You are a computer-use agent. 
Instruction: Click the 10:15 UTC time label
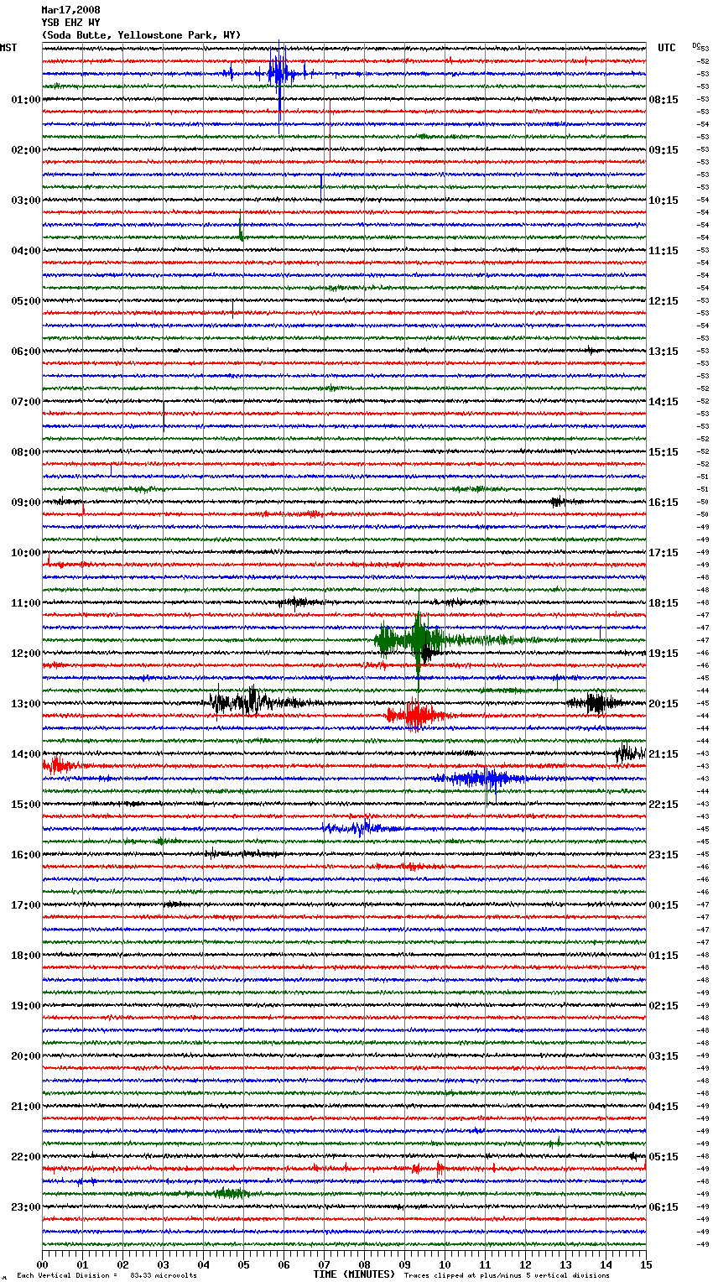(664, 201)
